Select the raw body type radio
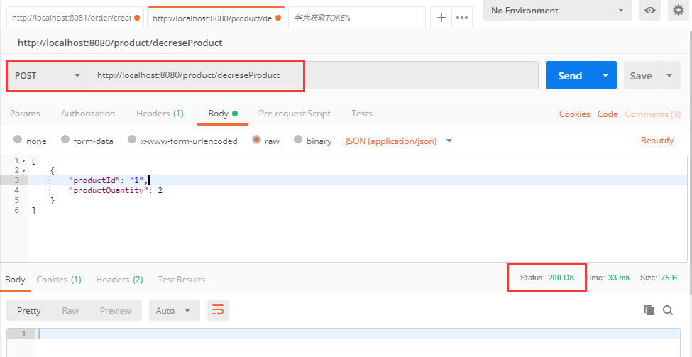The height and width of the screenshot is (357, 692). click(x=256, y=139)
